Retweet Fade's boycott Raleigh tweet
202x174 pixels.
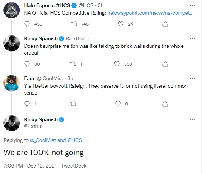click(73, 104)
